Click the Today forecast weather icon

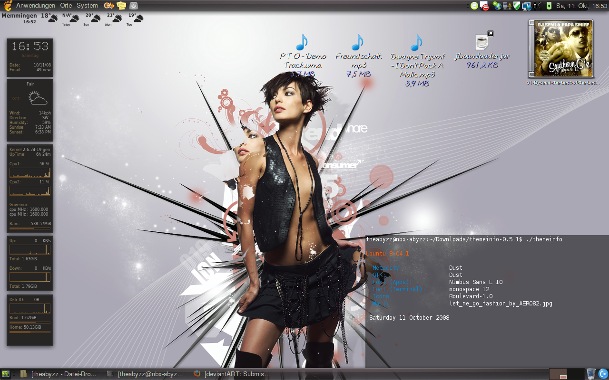75,18
